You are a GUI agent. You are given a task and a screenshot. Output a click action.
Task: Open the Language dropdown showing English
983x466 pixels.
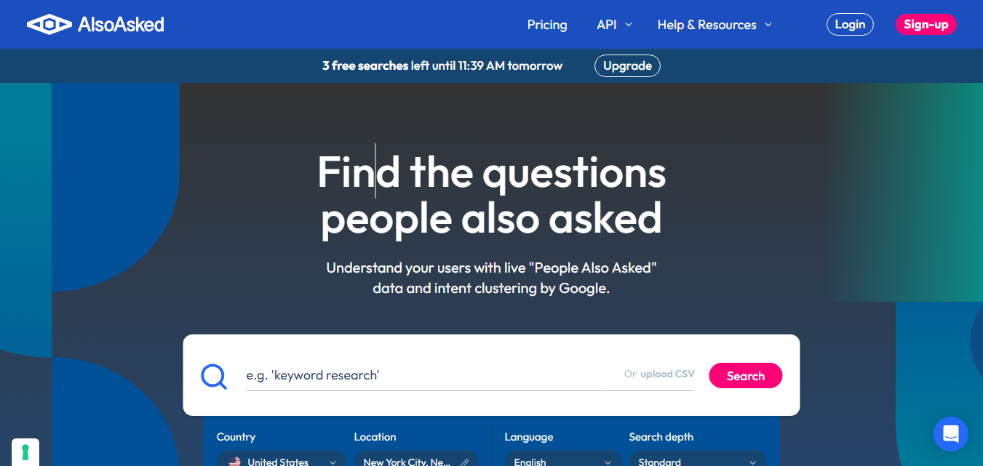[563, 459]
